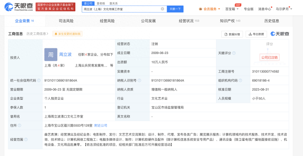Screen dimensions: 303x156
Task: Click help icon next to 组织机构代码
Action: 240,80
